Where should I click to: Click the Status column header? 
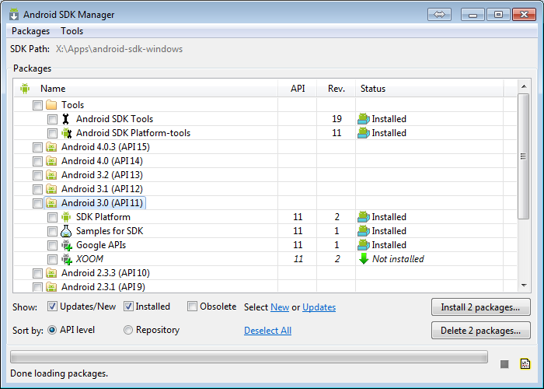[430, 89]
